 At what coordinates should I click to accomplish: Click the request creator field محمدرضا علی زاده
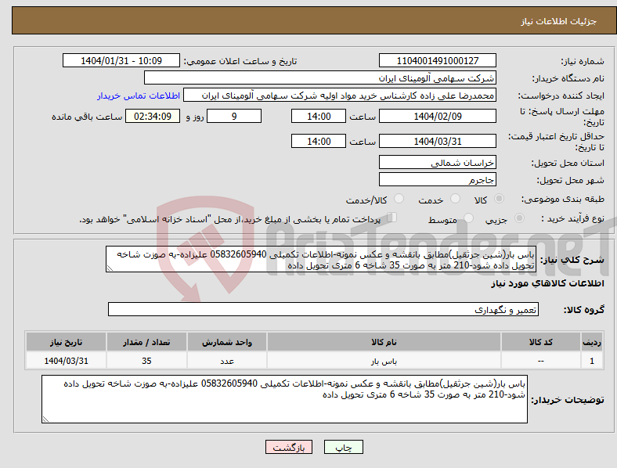[340, 95]
